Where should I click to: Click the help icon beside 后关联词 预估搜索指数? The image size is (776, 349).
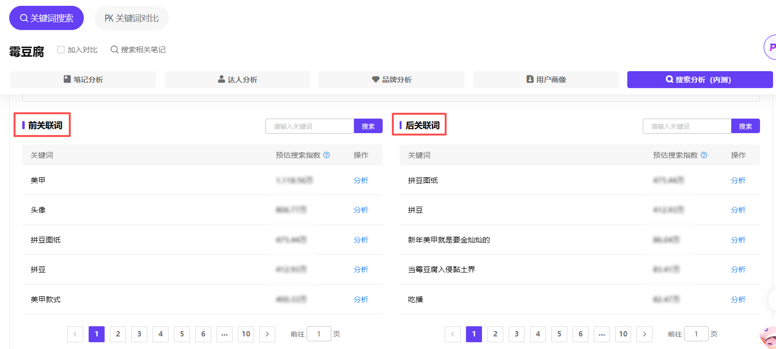tap(704, 155)
